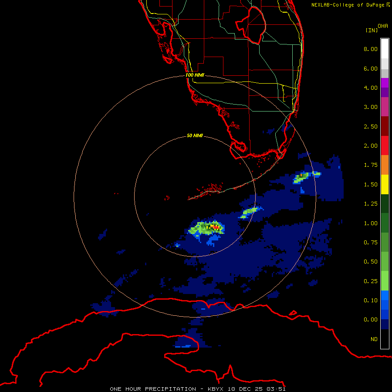Pick the yellow swatch beside 1.50
392x392 pixels.
[385, 184]
